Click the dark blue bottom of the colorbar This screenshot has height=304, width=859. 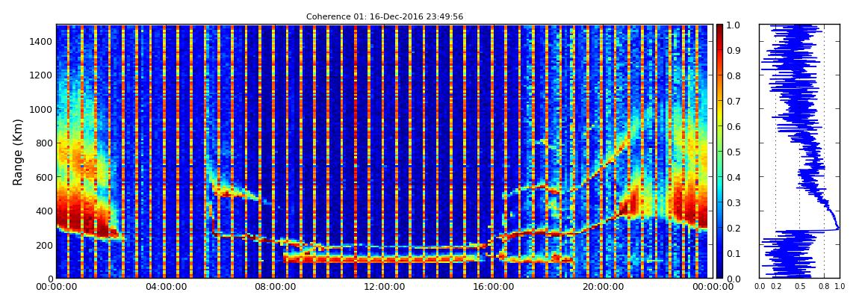tap(720, 274)
